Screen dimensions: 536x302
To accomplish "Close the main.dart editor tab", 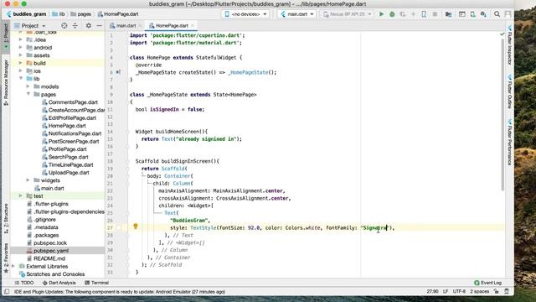I will (140, 26).
